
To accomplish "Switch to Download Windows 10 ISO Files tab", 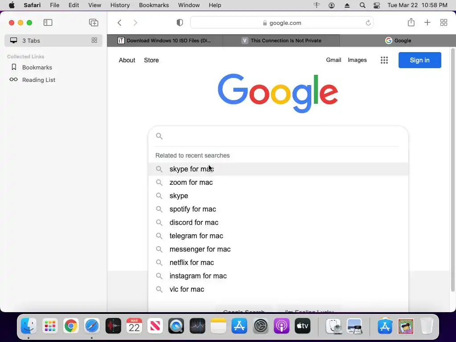I will click(x=165, y=41).
